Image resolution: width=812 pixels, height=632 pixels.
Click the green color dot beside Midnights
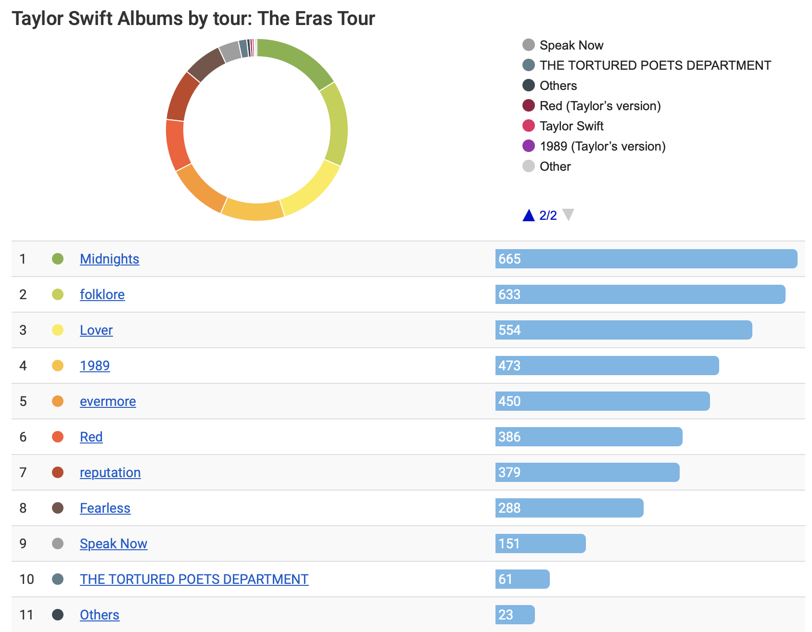pos(59,259)
